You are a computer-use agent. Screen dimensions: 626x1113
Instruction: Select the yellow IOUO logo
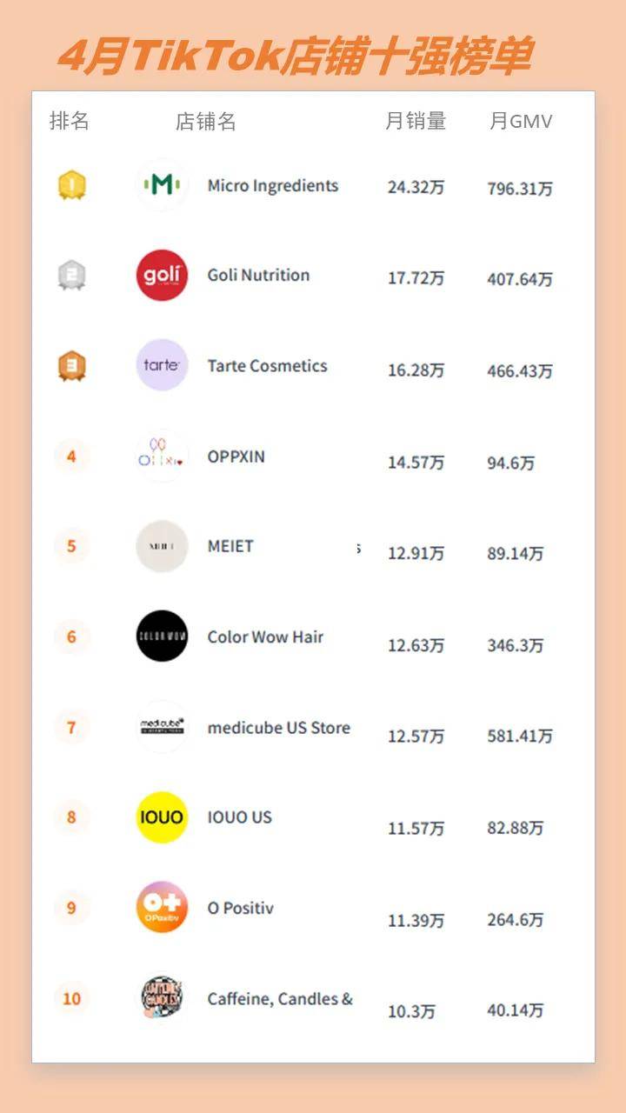click(x=162, y=817)
